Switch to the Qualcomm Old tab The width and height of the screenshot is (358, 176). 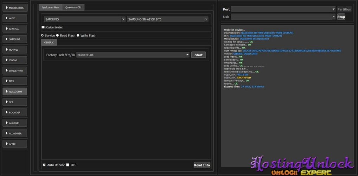pos(73,7)
